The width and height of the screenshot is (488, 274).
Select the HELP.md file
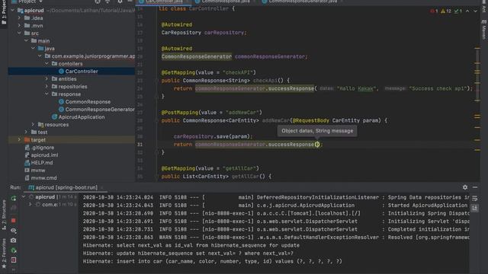pyautogui.click(x=42, y=162)
